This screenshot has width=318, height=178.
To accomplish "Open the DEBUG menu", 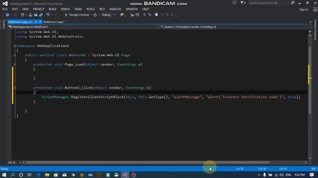I will point(65,9).
